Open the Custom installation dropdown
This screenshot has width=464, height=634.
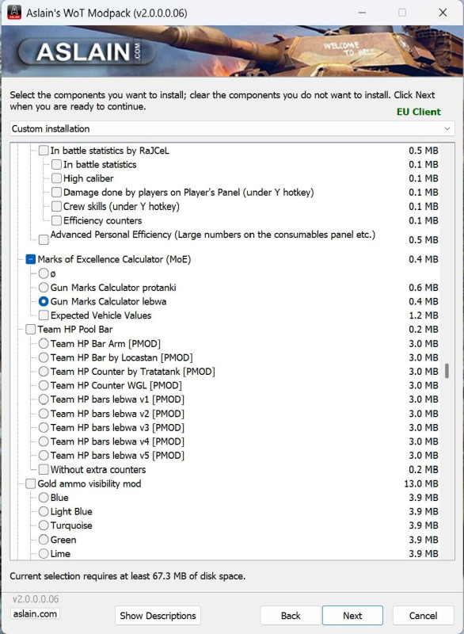tap(232, 128)
